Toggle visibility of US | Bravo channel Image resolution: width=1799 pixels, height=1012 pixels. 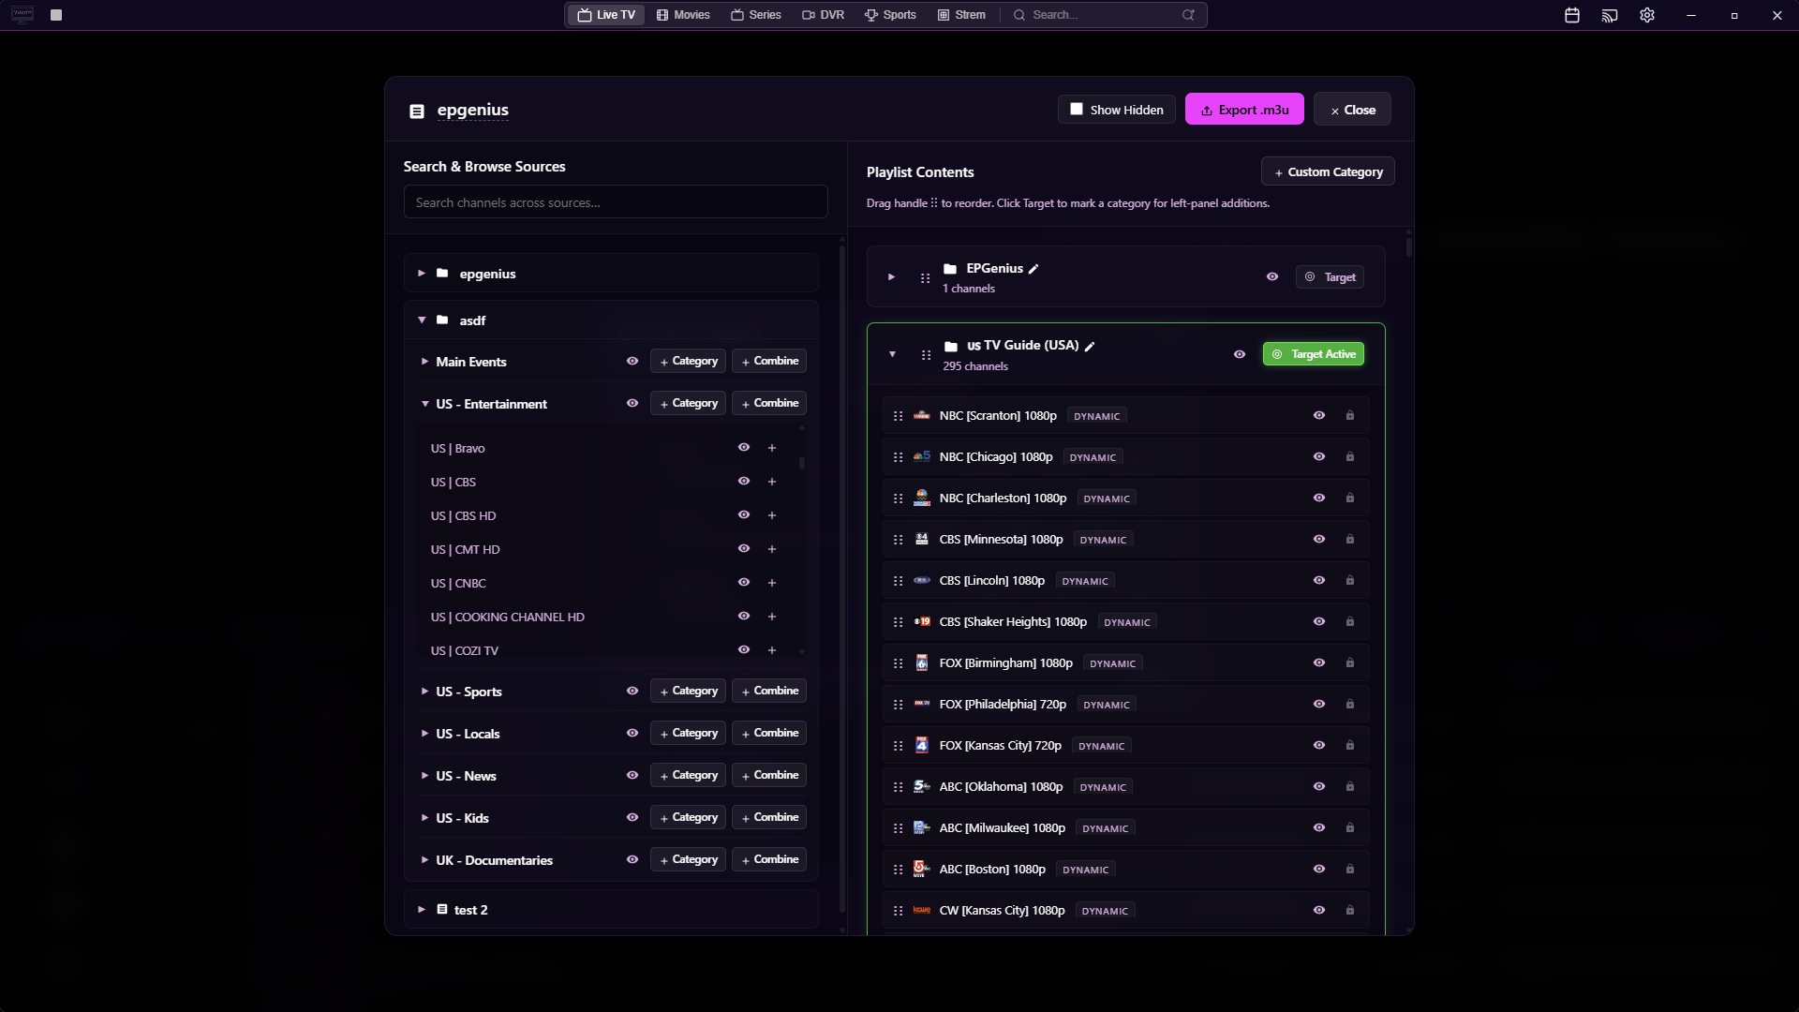tap(744, 447)
